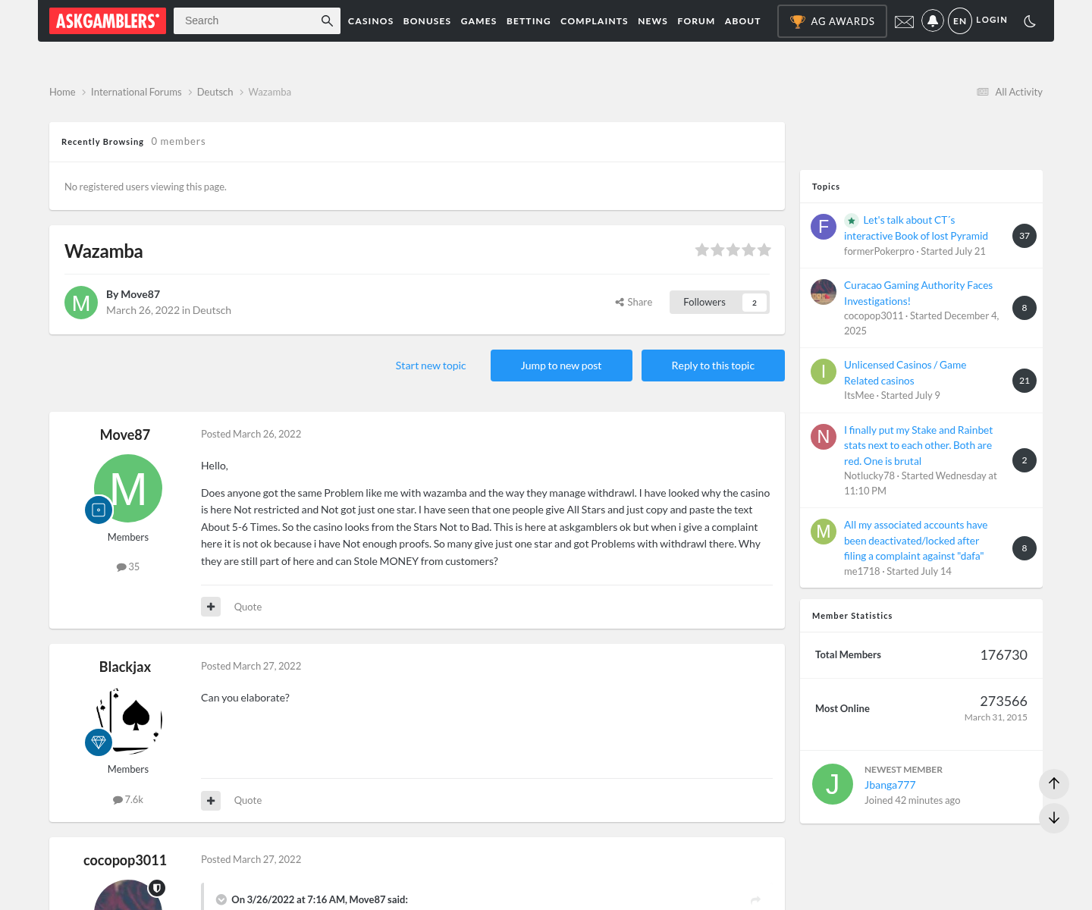Collapse the quoted Move87 block
The height and width of the screenshot is (910, 1092).
221,899
